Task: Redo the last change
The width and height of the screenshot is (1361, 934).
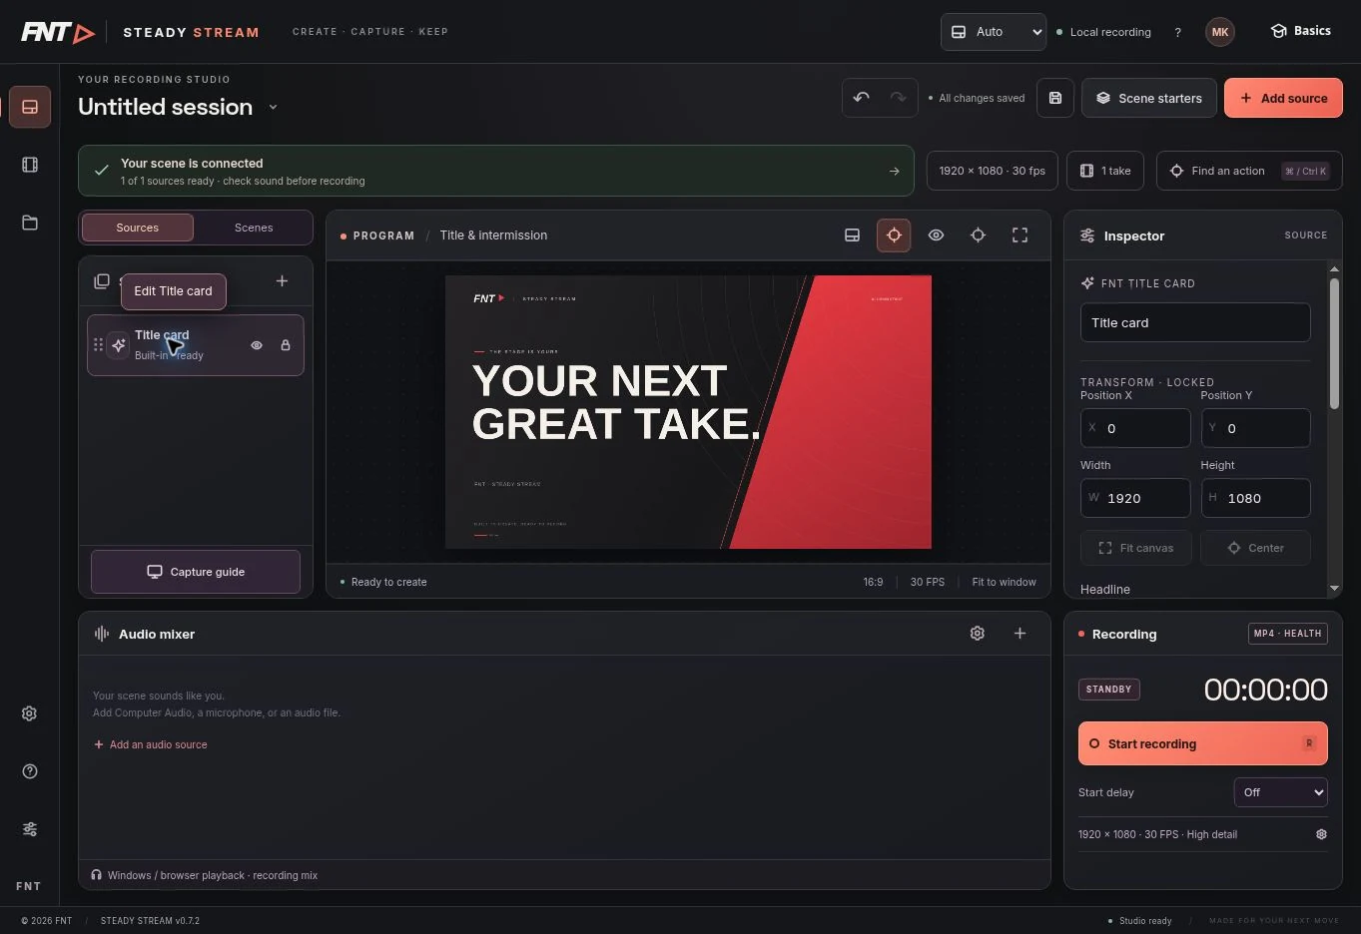Action: 899,98
